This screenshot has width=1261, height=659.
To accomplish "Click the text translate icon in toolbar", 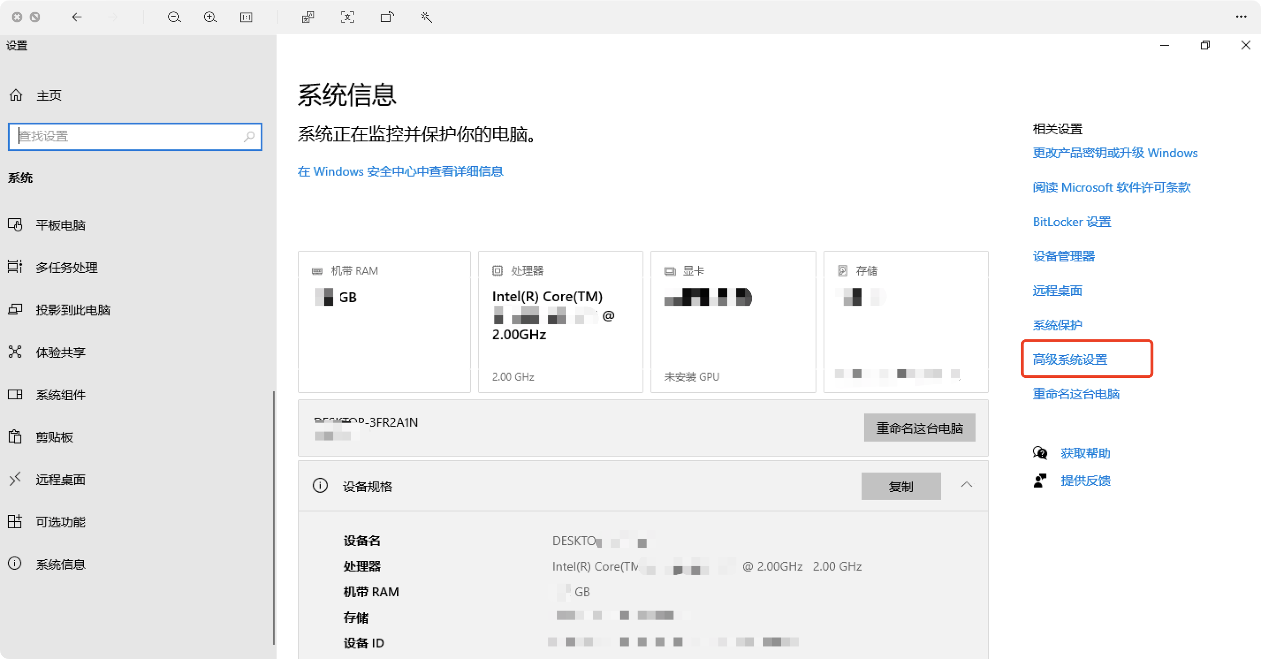I will coord(308,17).
